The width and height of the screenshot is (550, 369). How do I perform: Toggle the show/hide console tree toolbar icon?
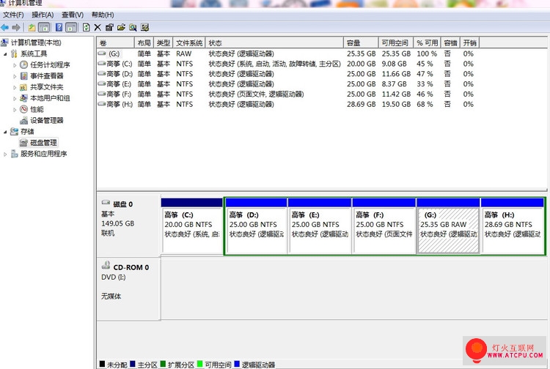click(x=44, y=27)
